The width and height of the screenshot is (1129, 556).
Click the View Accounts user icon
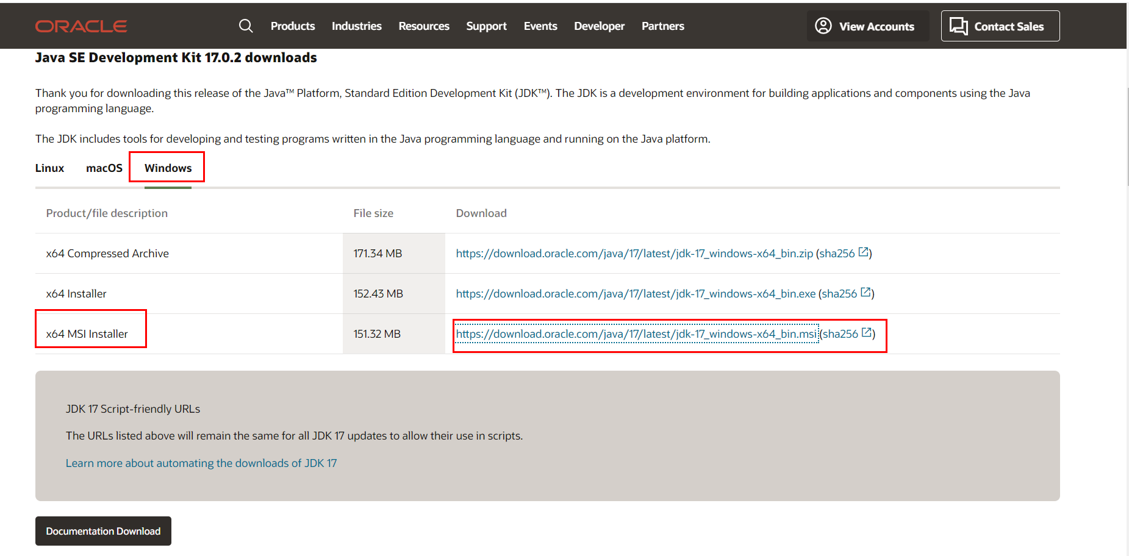[x=823, y=26]
